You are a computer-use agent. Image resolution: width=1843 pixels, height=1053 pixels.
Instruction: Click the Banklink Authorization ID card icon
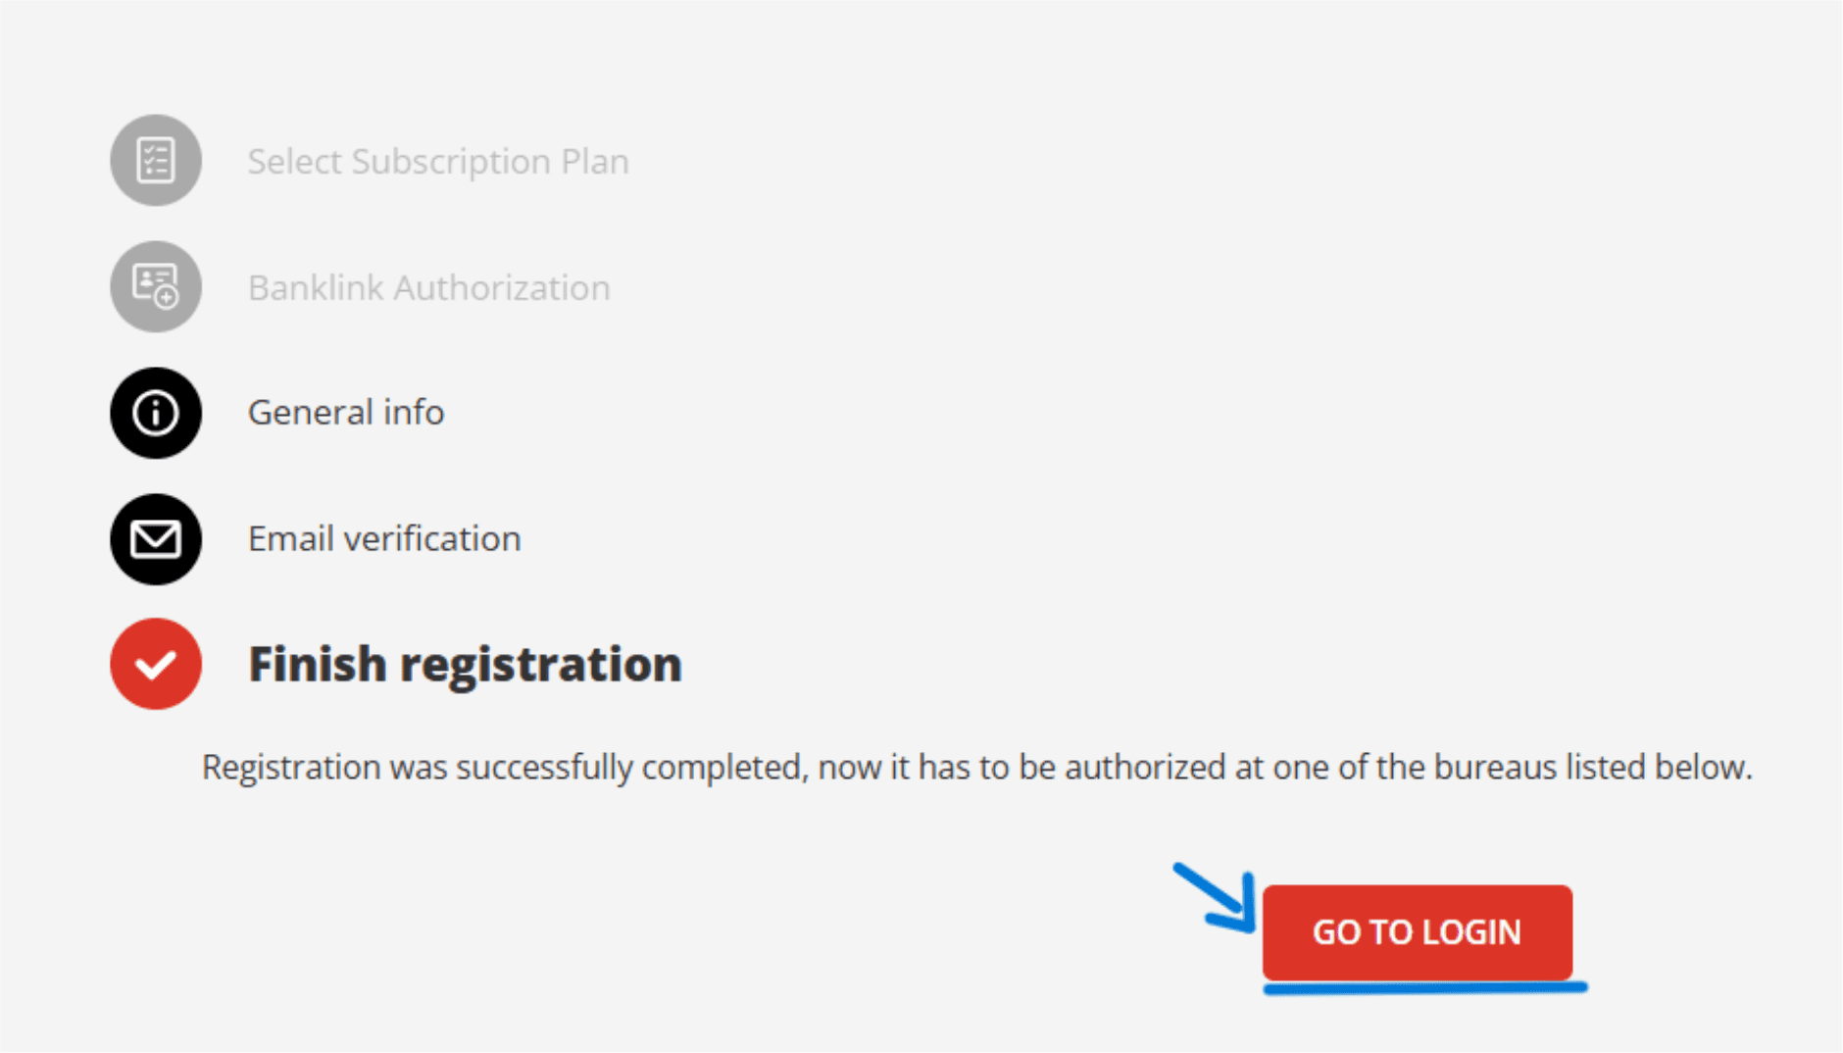click(156, 286)
